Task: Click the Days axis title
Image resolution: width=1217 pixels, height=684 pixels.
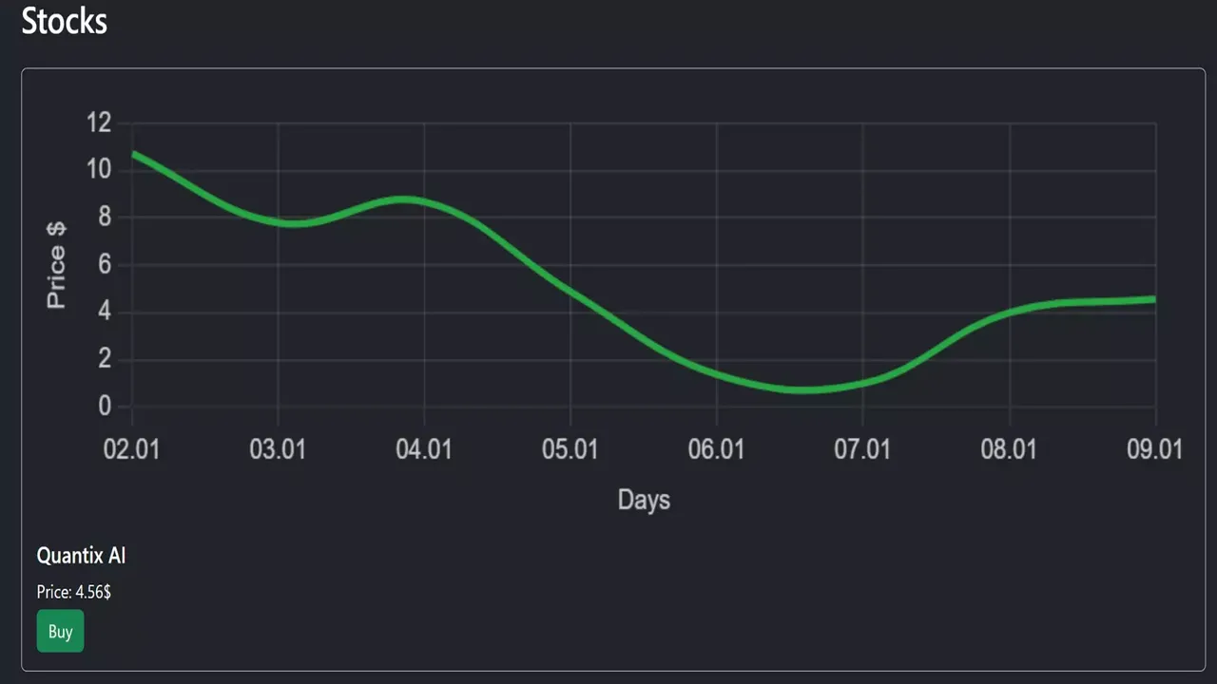Action: coord(644,500)
